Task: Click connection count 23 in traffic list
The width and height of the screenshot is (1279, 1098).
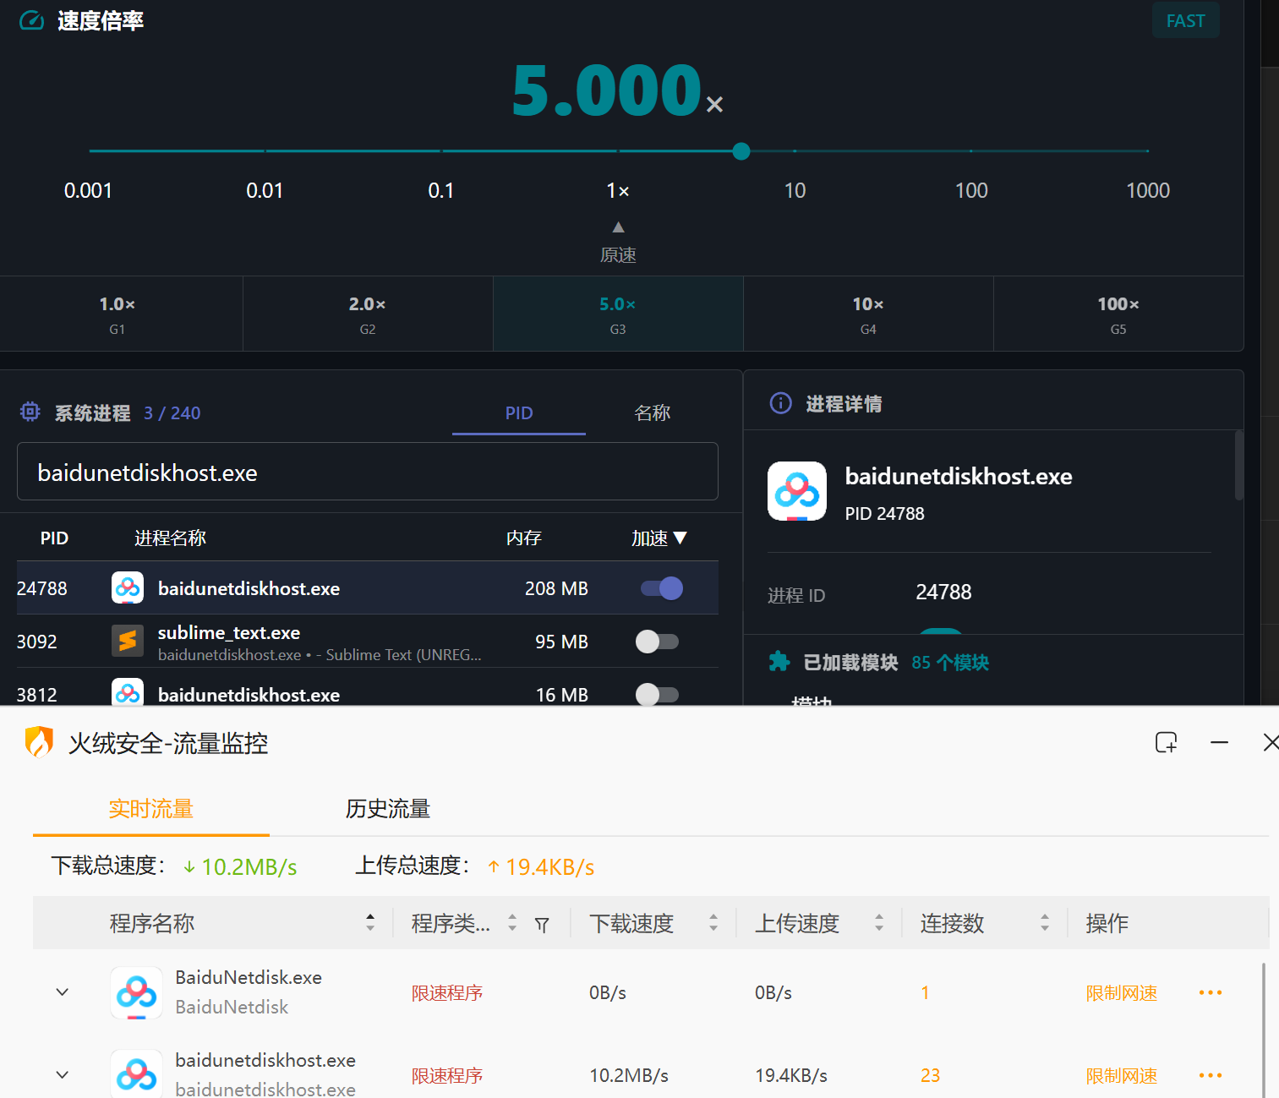Action: tap(930, 1075)
